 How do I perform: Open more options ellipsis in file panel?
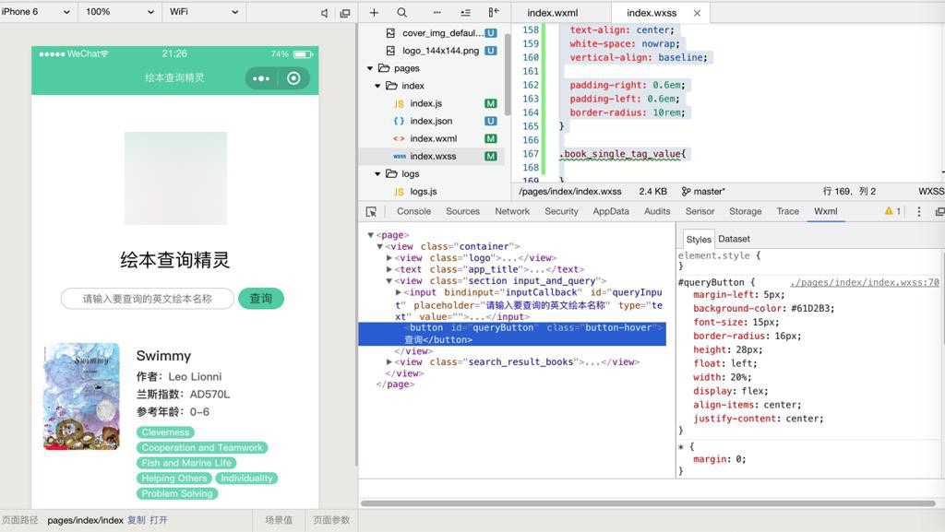[437, 12]
